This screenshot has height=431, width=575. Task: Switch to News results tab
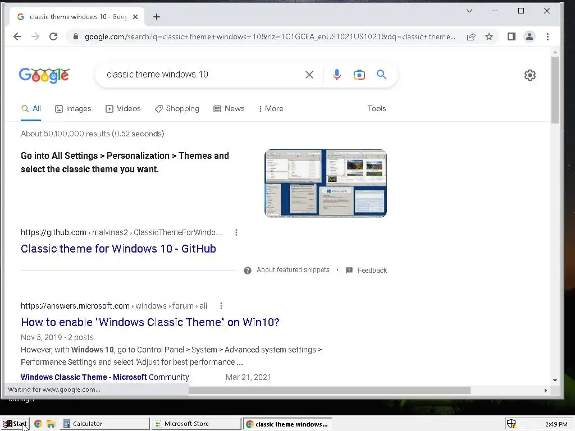tap(229, 108)
